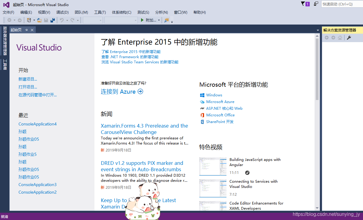This screenshot has width=363, height=220.
Task: Click the Save All toolbar icon
Action: click(53, 20)
